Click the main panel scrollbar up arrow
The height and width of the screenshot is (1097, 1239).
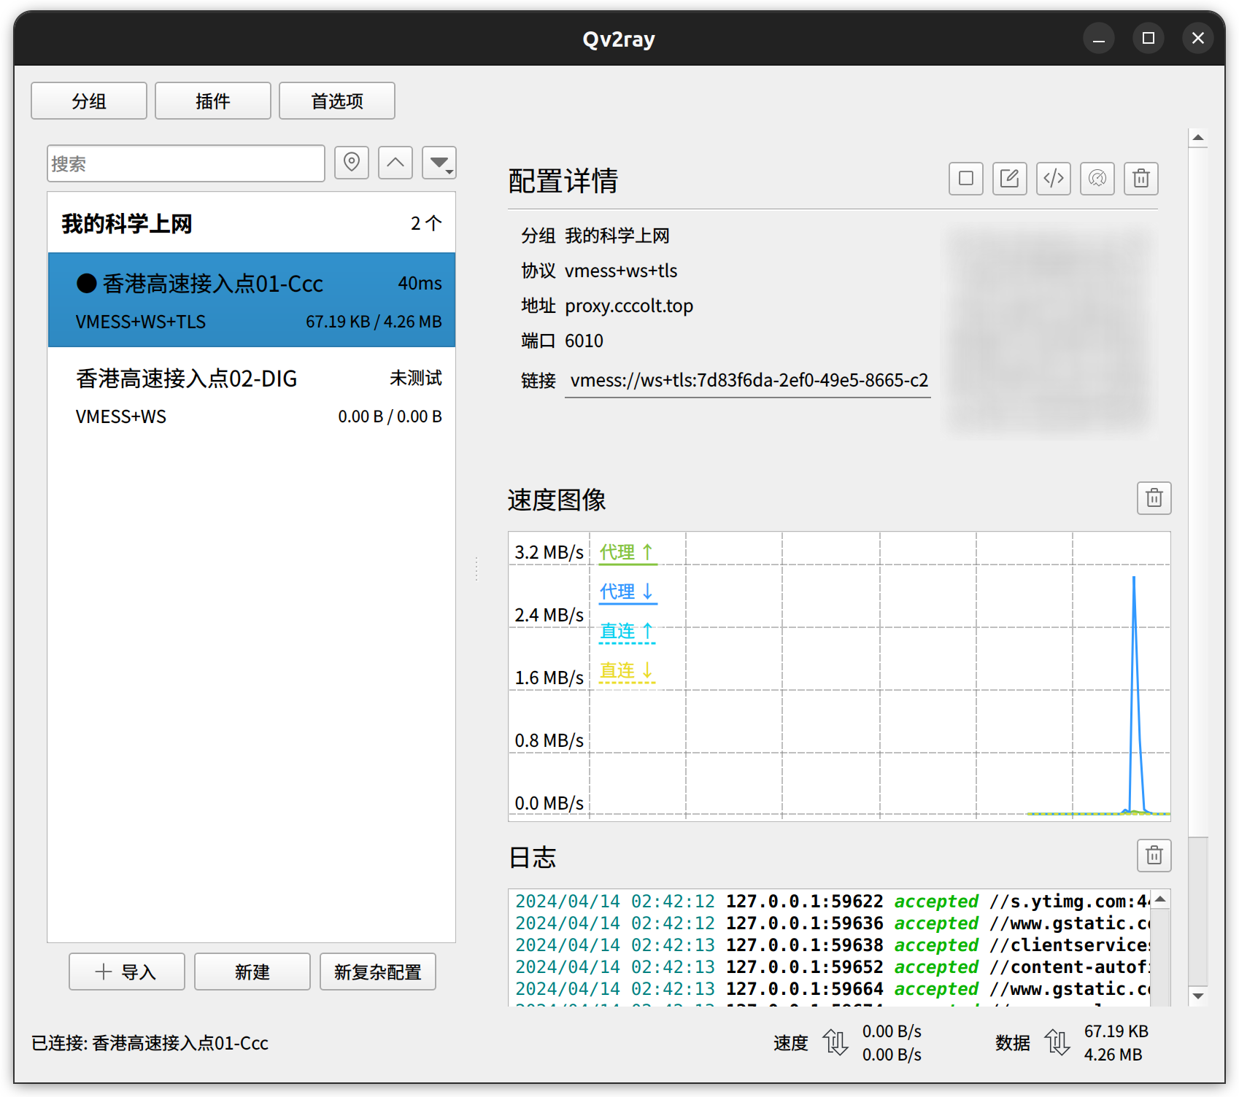click(1198, 138)
